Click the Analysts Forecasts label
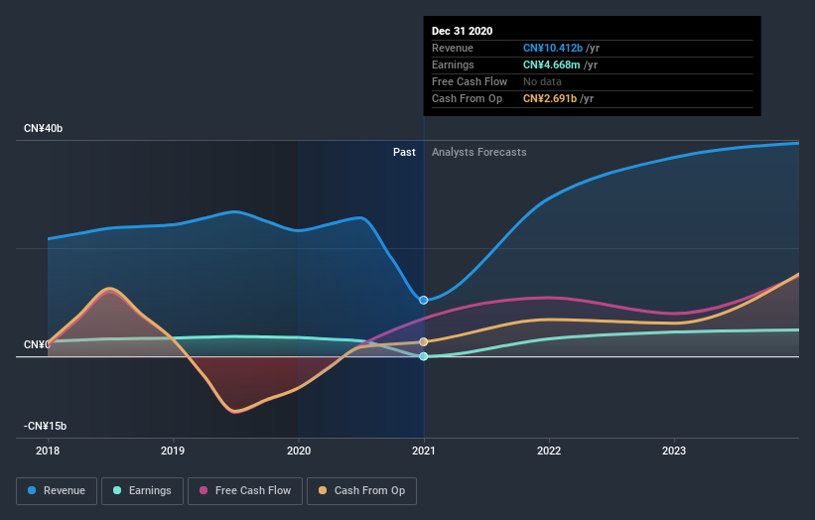The width and height of the screenshot is (815, 520). [479, 152]
